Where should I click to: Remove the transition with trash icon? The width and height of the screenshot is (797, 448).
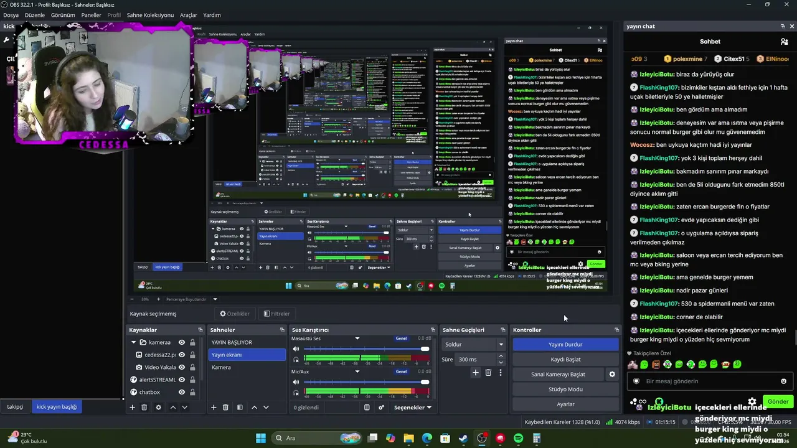488,373
